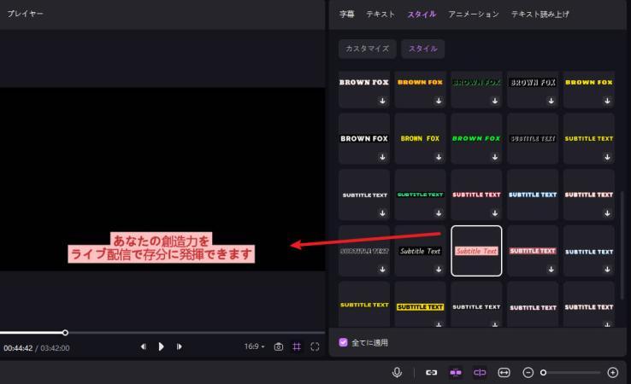Select BROWN FOX on black box style
Image resolution: width=631 pixels, height=384 pixels.
[x=363, y=138]
